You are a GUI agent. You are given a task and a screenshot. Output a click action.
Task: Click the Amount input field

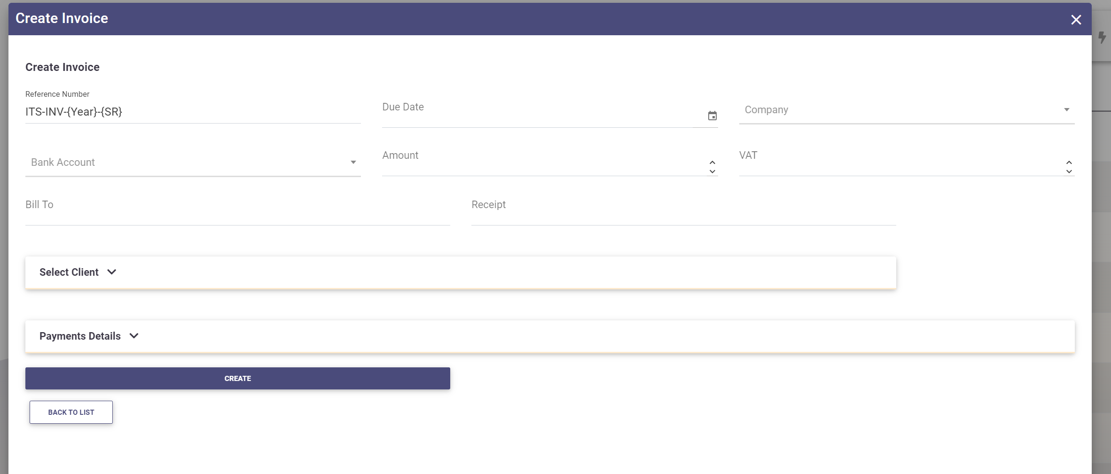tap(540, 165)
